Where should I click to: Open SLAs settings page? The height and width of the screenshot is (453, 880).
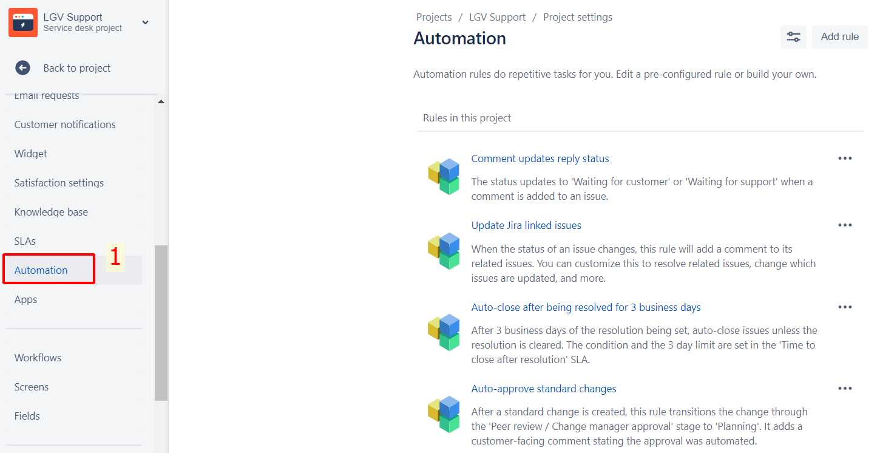(25, 241)
